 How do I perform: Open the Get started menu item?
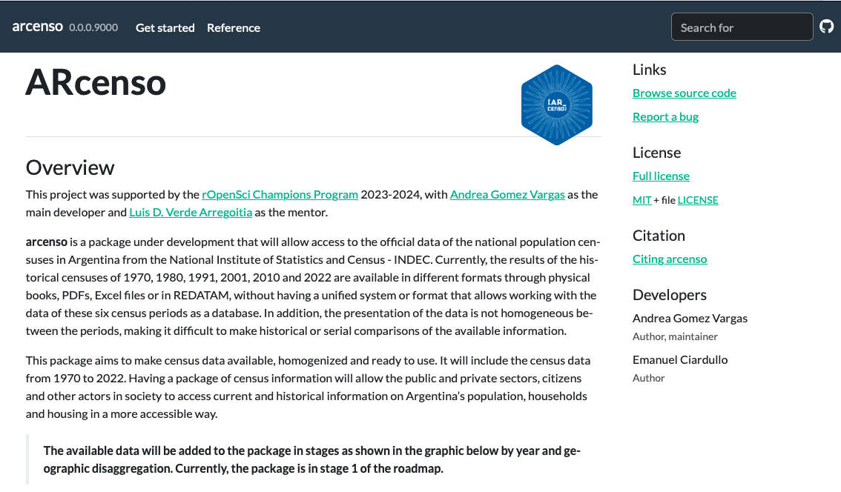[x=165, y=27]
